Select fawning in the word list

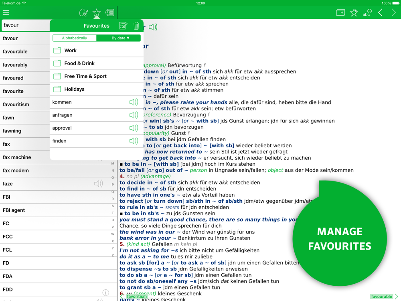tap(25, 131)
